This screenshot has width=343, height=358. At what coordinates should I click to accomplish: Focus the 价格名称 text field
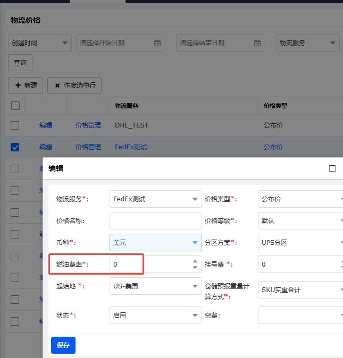coord(156,221)
